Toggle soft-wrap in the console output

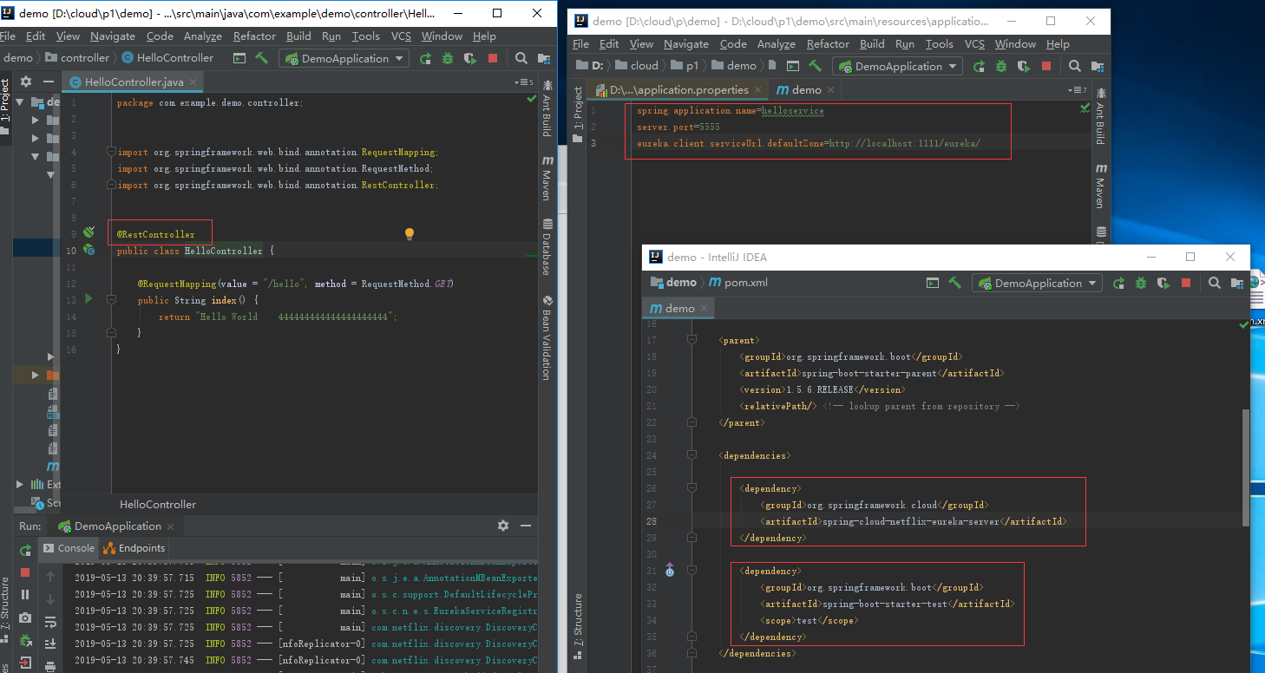[x=50, y=621]
